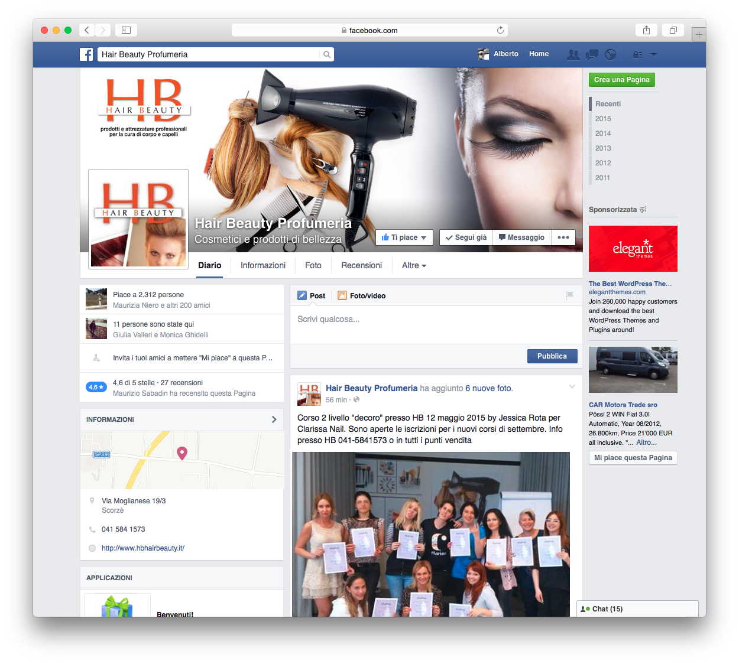Expand INFORMAZIONI section chevron
Image resolution: width=739 pixels, height=664 pixels.
(x=274, y=419)
